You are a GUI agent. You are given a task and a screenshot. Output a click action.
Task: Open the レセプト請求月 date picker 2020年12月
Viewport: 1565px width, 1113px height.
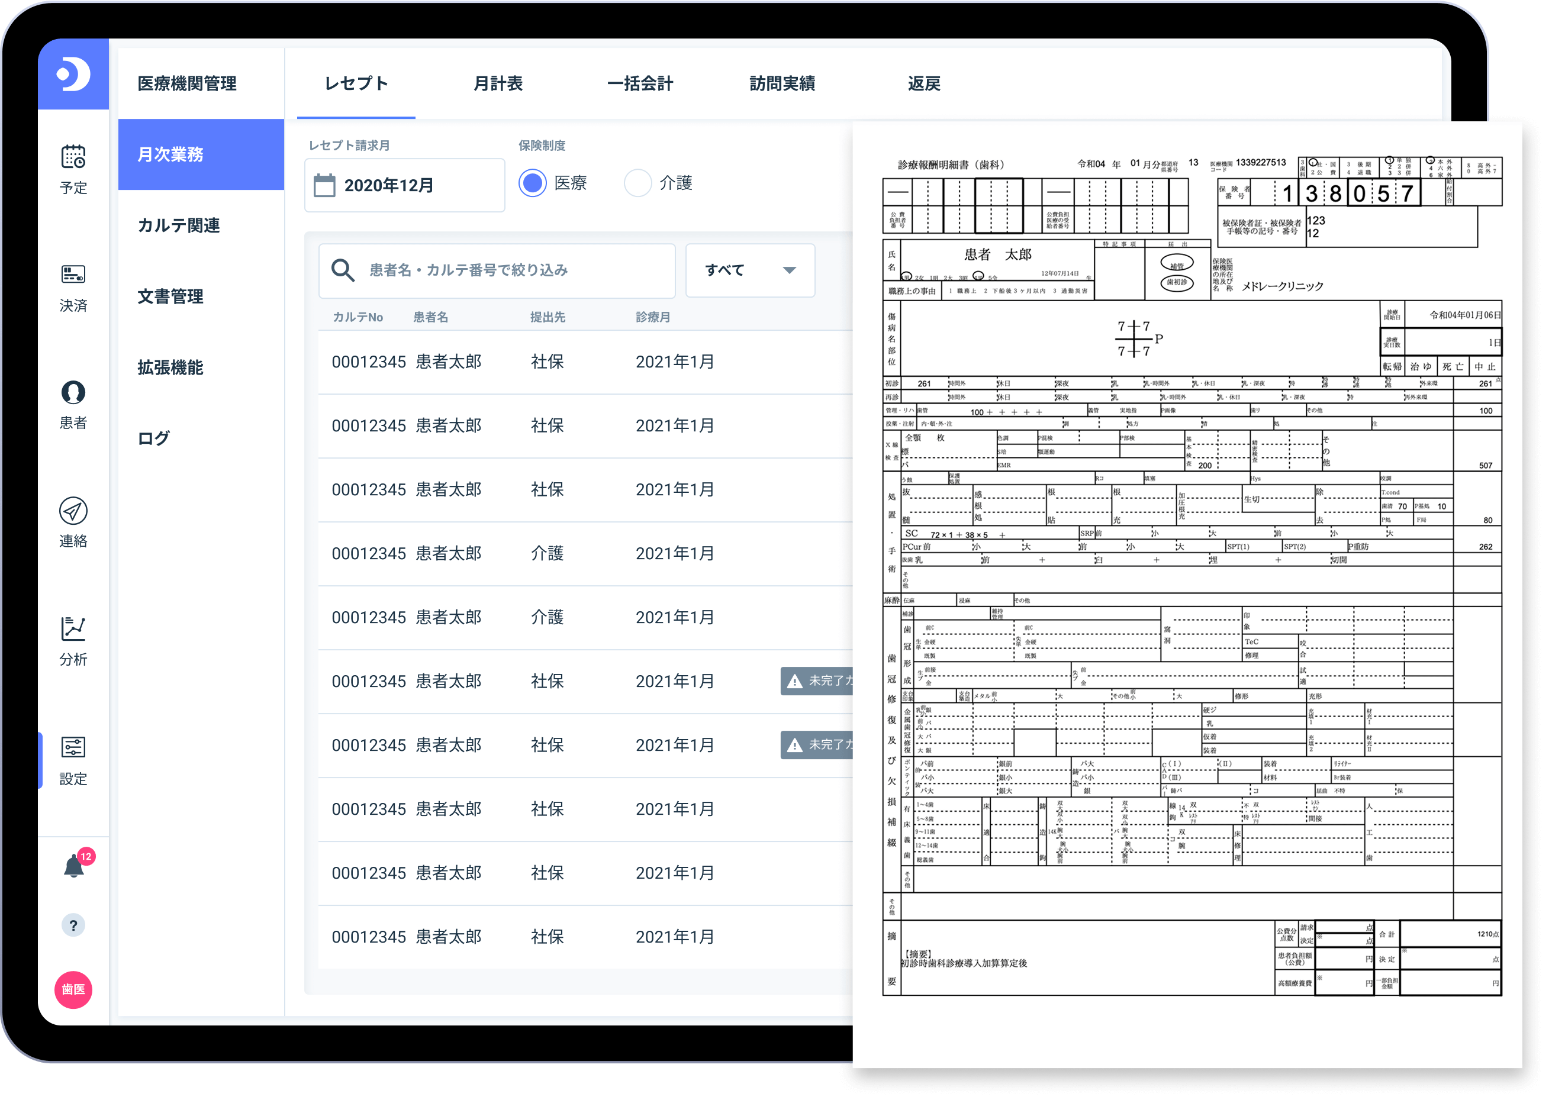(x=404, y=186)
